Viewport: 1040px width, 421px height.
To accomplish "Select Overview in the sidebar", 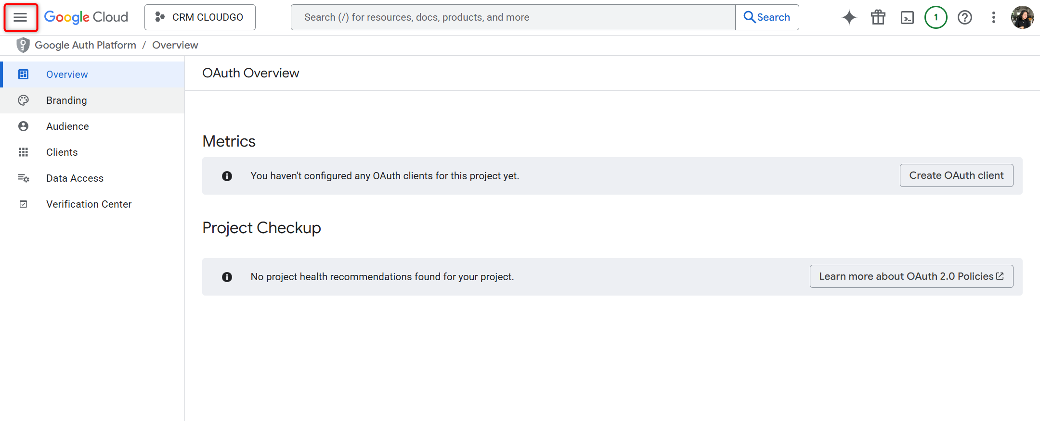I will click(67, 74).
